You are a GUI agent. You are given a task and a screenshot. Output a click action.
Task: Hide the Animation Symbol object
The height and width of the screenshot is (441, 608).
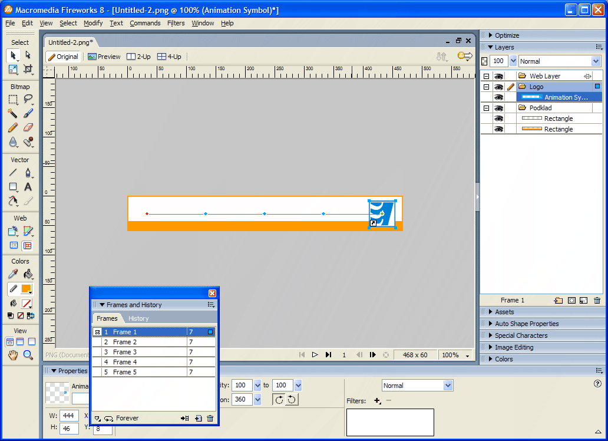point(498,97)
